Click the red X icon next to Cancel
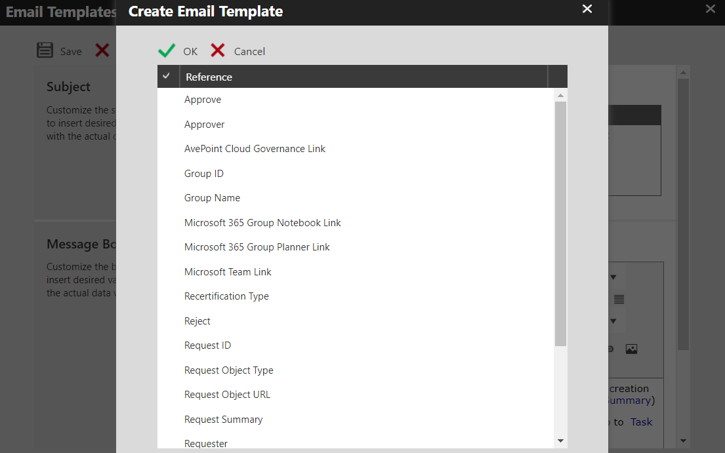The image size is (725, 453). (217, 50)
